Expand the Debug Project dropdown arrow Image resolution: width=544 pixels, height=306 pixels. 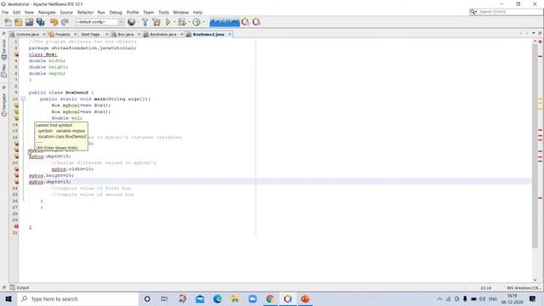click(189, 22)
